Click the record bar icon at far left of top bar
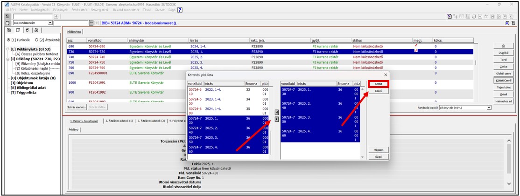520x196 pixels. pos(7,16)
